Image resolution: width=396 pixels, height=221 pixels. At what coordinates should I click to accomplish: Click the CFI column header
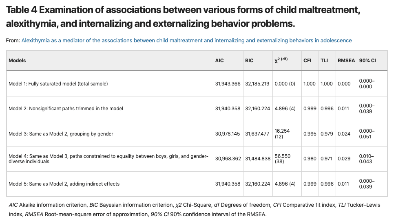coord(308,61)
